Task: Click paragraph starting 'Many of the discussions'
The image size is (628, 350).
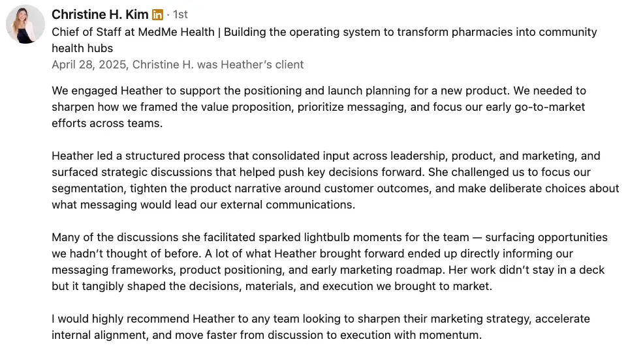Action: pos(330,261)
